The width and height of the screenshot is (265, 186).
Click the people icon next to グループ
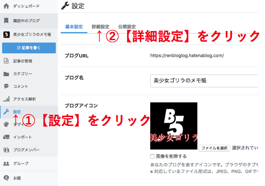(6, 163)
